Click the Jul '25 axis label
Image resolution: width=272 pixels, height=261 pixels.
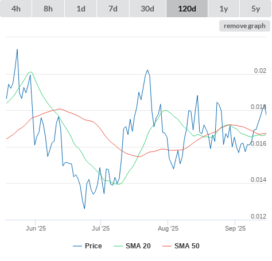101,228
